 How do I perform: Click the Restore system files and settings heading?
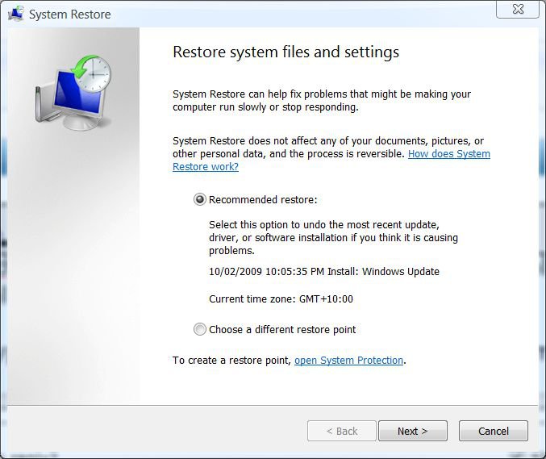[286, 52]
